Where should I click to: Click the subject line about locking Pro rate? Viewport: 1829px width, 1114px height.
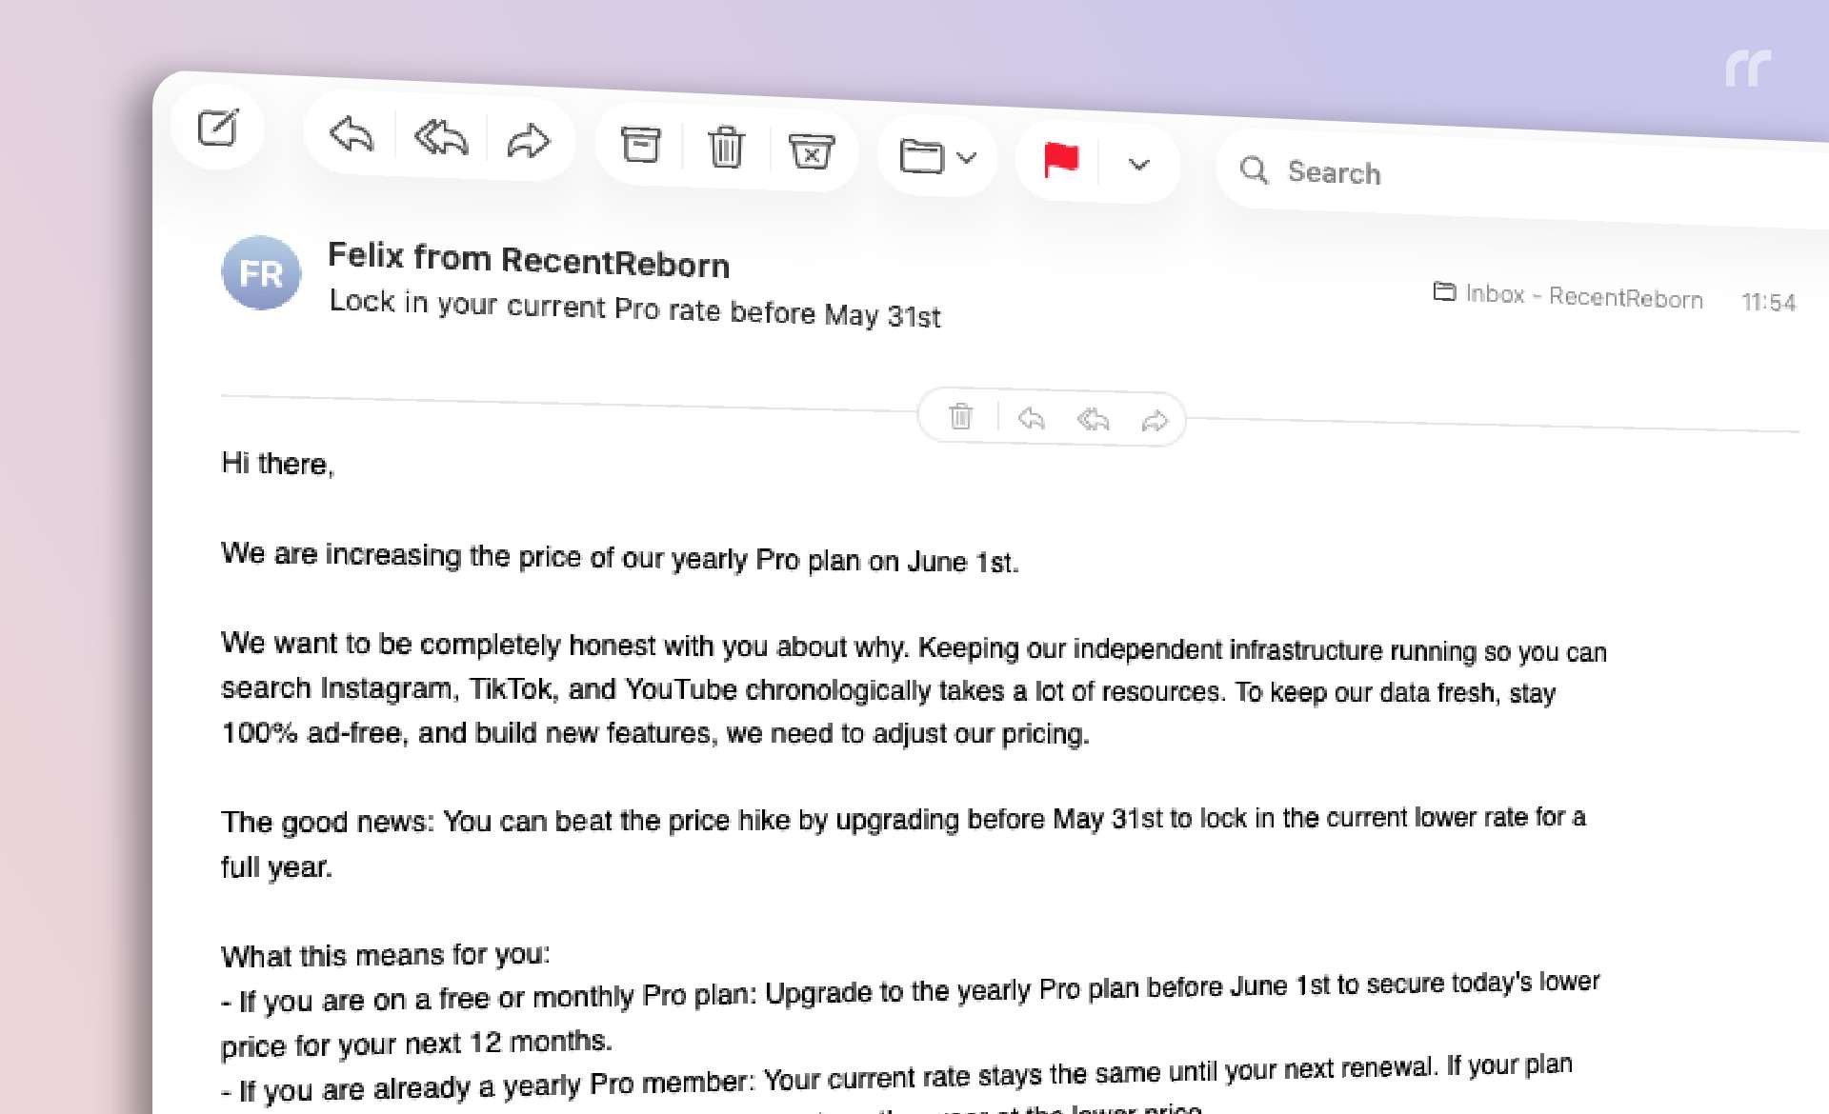634,308
